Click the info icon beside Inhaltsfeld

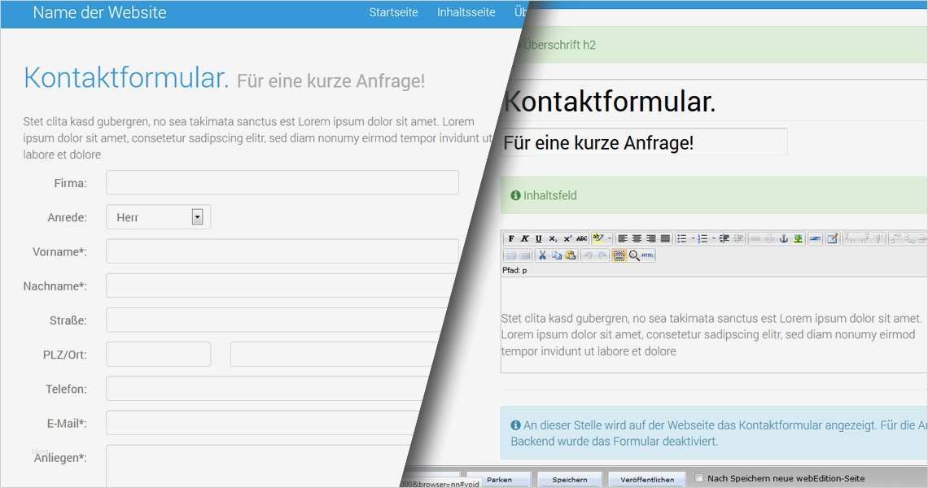515,195
